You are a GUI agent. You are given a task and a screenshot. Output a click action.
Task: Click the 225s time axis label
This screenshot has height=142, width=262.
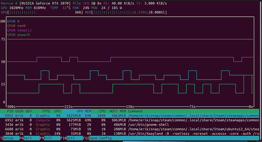coord(68,106)
